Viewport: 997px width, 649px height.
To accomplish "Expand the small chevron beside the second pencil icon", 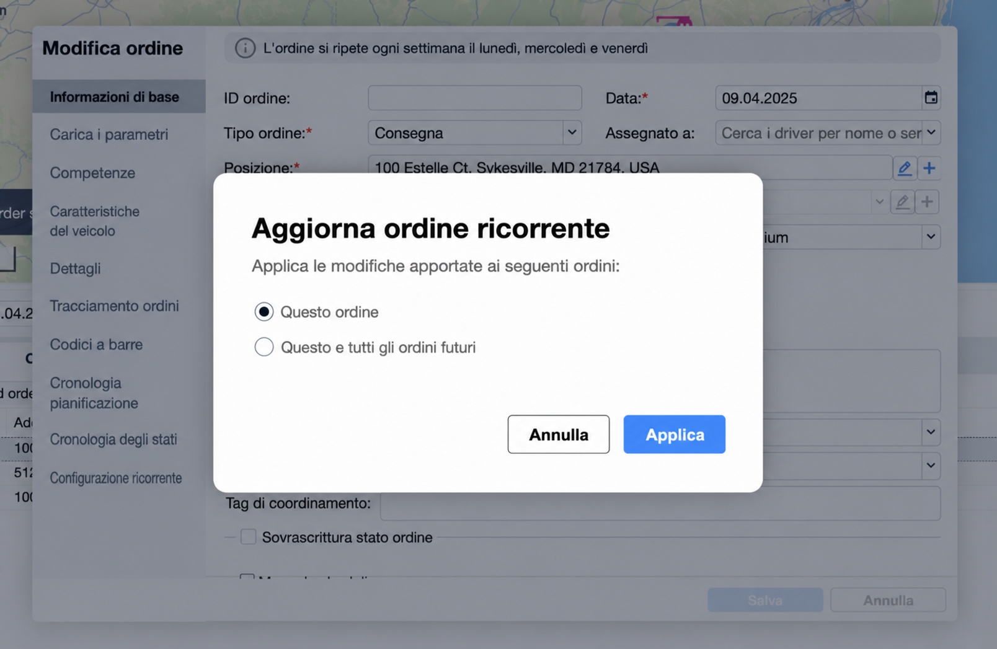I will [879, 202].
